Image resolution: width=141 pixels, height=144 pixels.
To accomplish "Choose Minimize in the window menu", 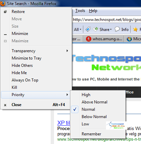I will tap(36, 34).
